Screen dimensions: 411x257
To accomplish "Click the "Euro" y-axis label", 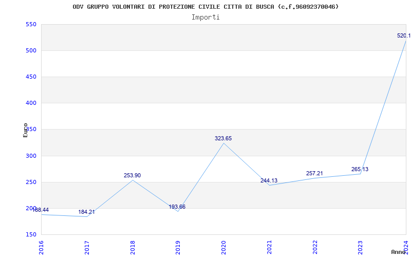I will 25,130.
